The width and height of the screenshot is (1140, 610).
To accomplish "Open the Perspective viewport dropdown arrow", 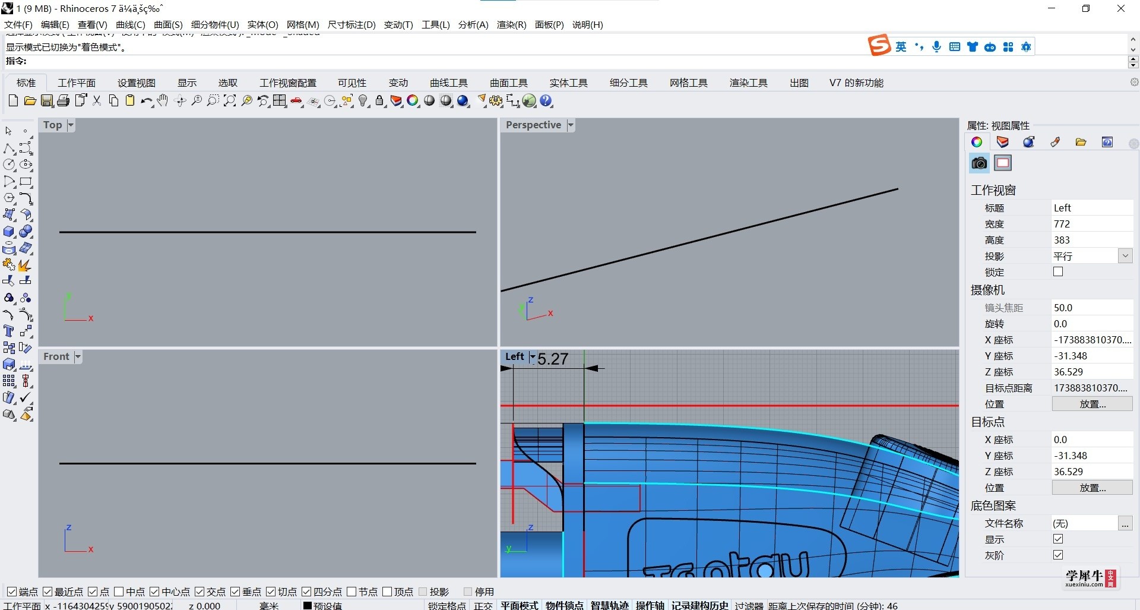I will 571,125.
